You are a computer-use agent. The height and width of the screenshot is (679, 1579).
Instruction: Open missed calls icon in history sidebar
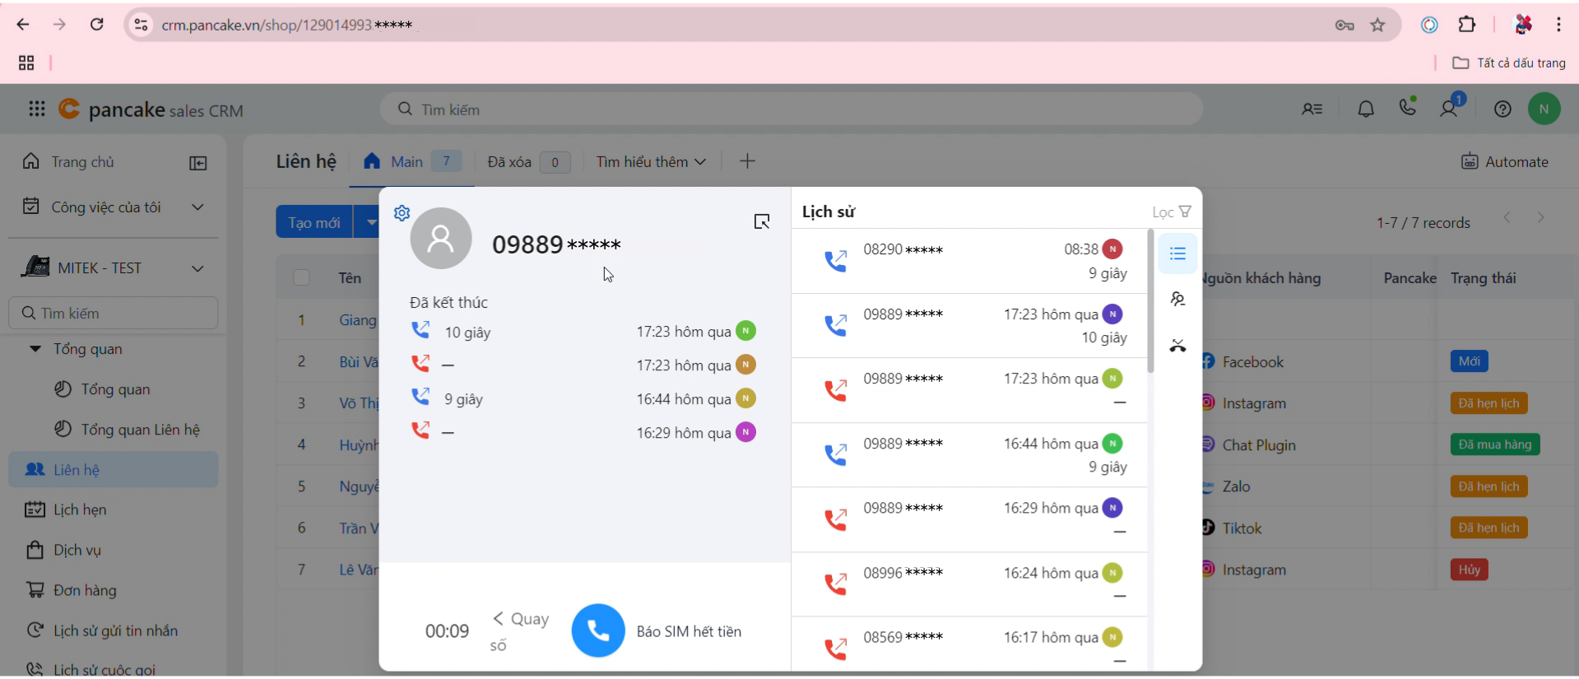1177,346
